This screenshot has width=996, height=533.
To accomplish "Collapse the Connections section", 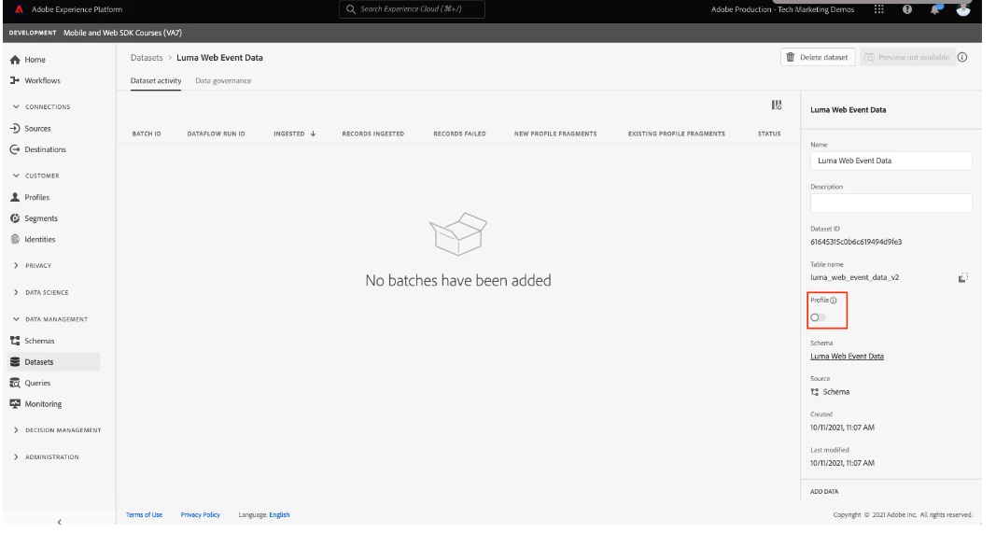I will (x=16, y=106).
